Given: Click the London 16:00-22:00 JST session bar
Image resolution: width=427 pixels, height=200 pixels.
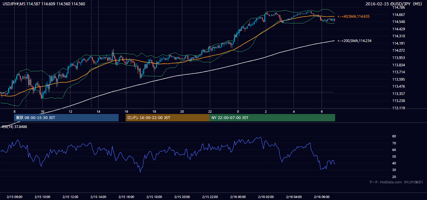Looking at the screenshot, I should [x=167, y=118].
